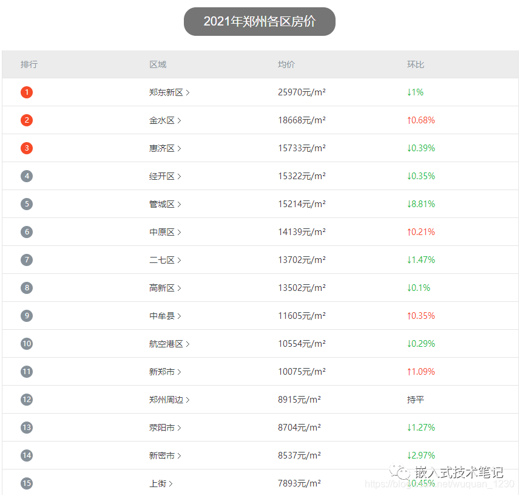Click the ↑0.68% change value
Viewport: 520px width, 495px height.
click(421, 120)
